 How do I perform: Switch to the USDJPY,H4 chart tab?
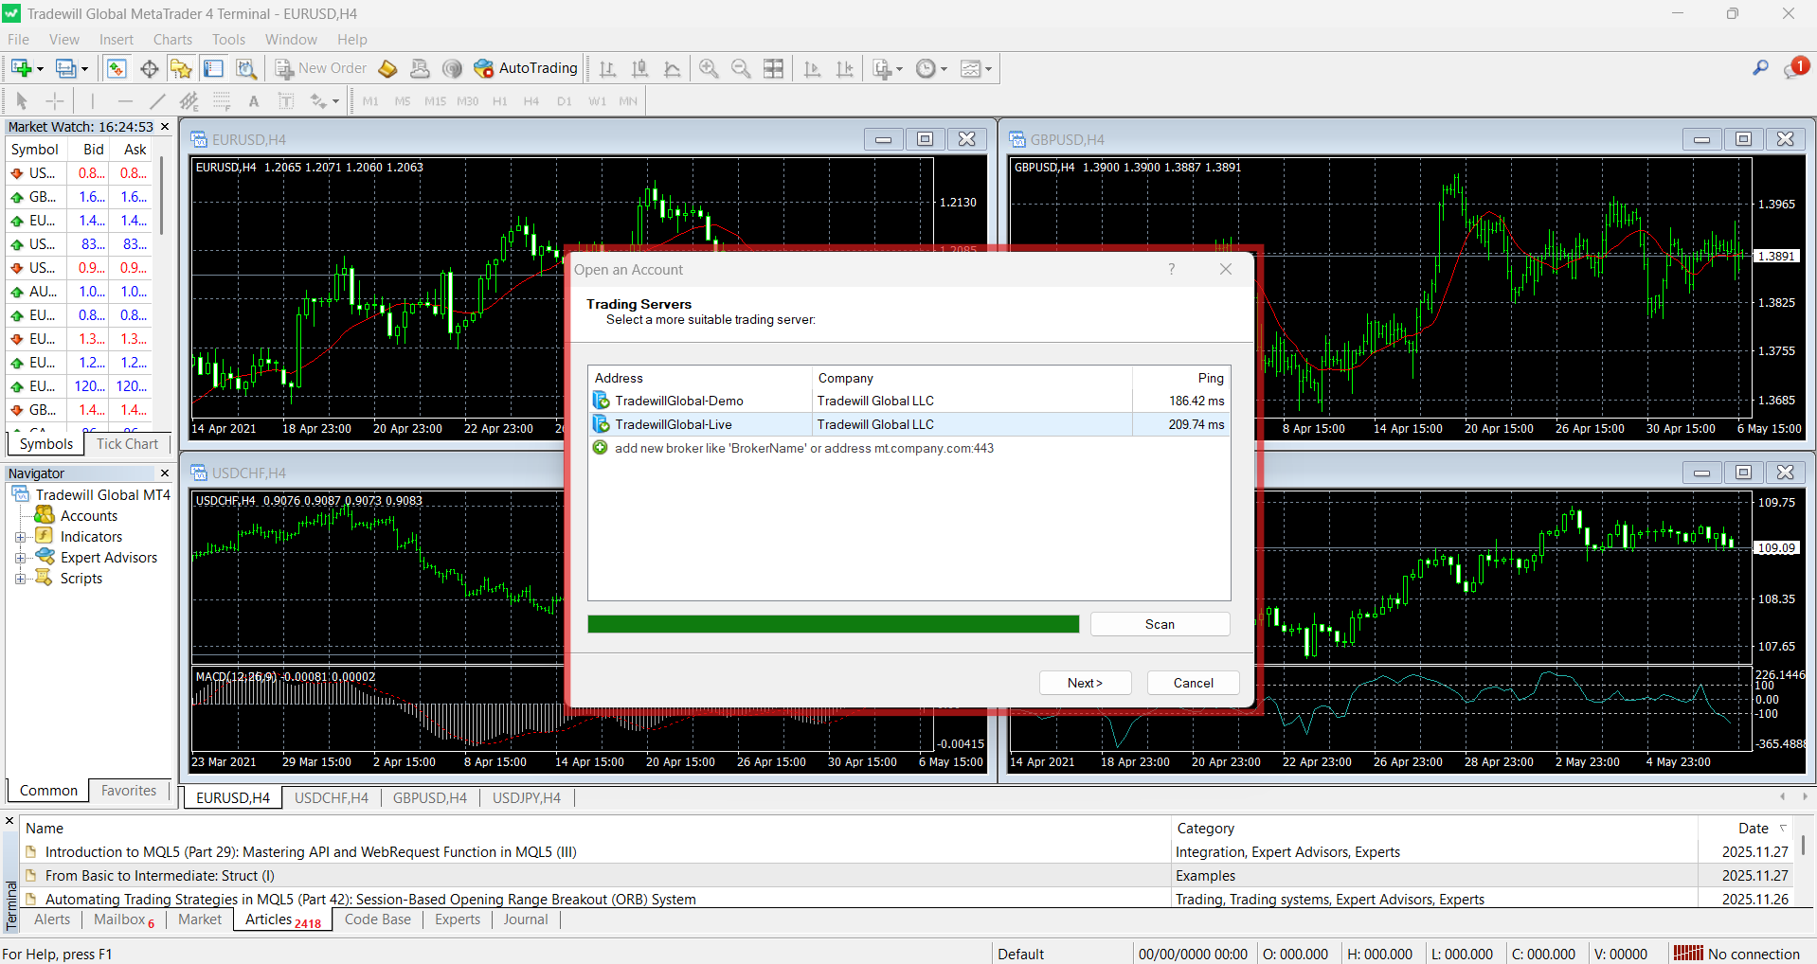pos(526,797)
